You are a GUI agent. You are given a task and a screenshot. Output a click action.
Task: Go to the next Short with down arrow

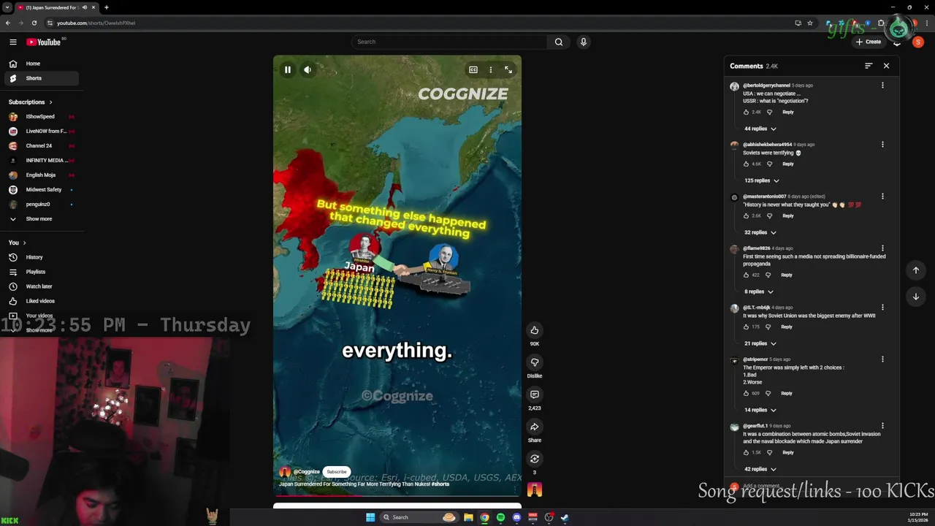point(916,297)
